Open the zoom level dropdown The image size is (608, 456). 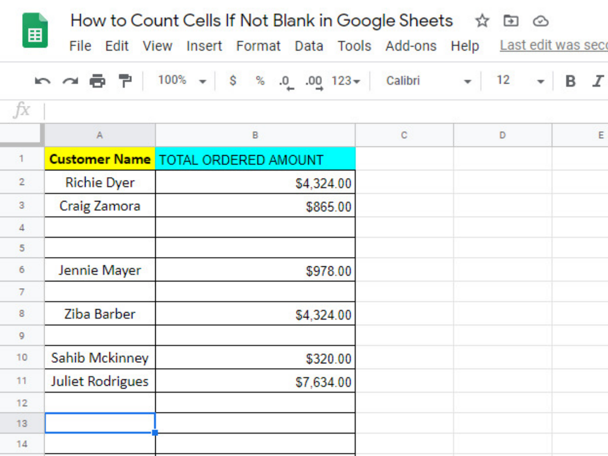pos(182,80)
